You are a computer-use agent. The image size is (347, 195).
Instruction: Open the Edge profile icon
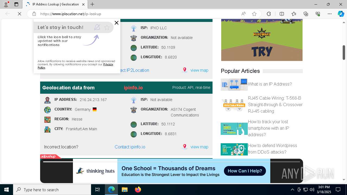(6, 4)
